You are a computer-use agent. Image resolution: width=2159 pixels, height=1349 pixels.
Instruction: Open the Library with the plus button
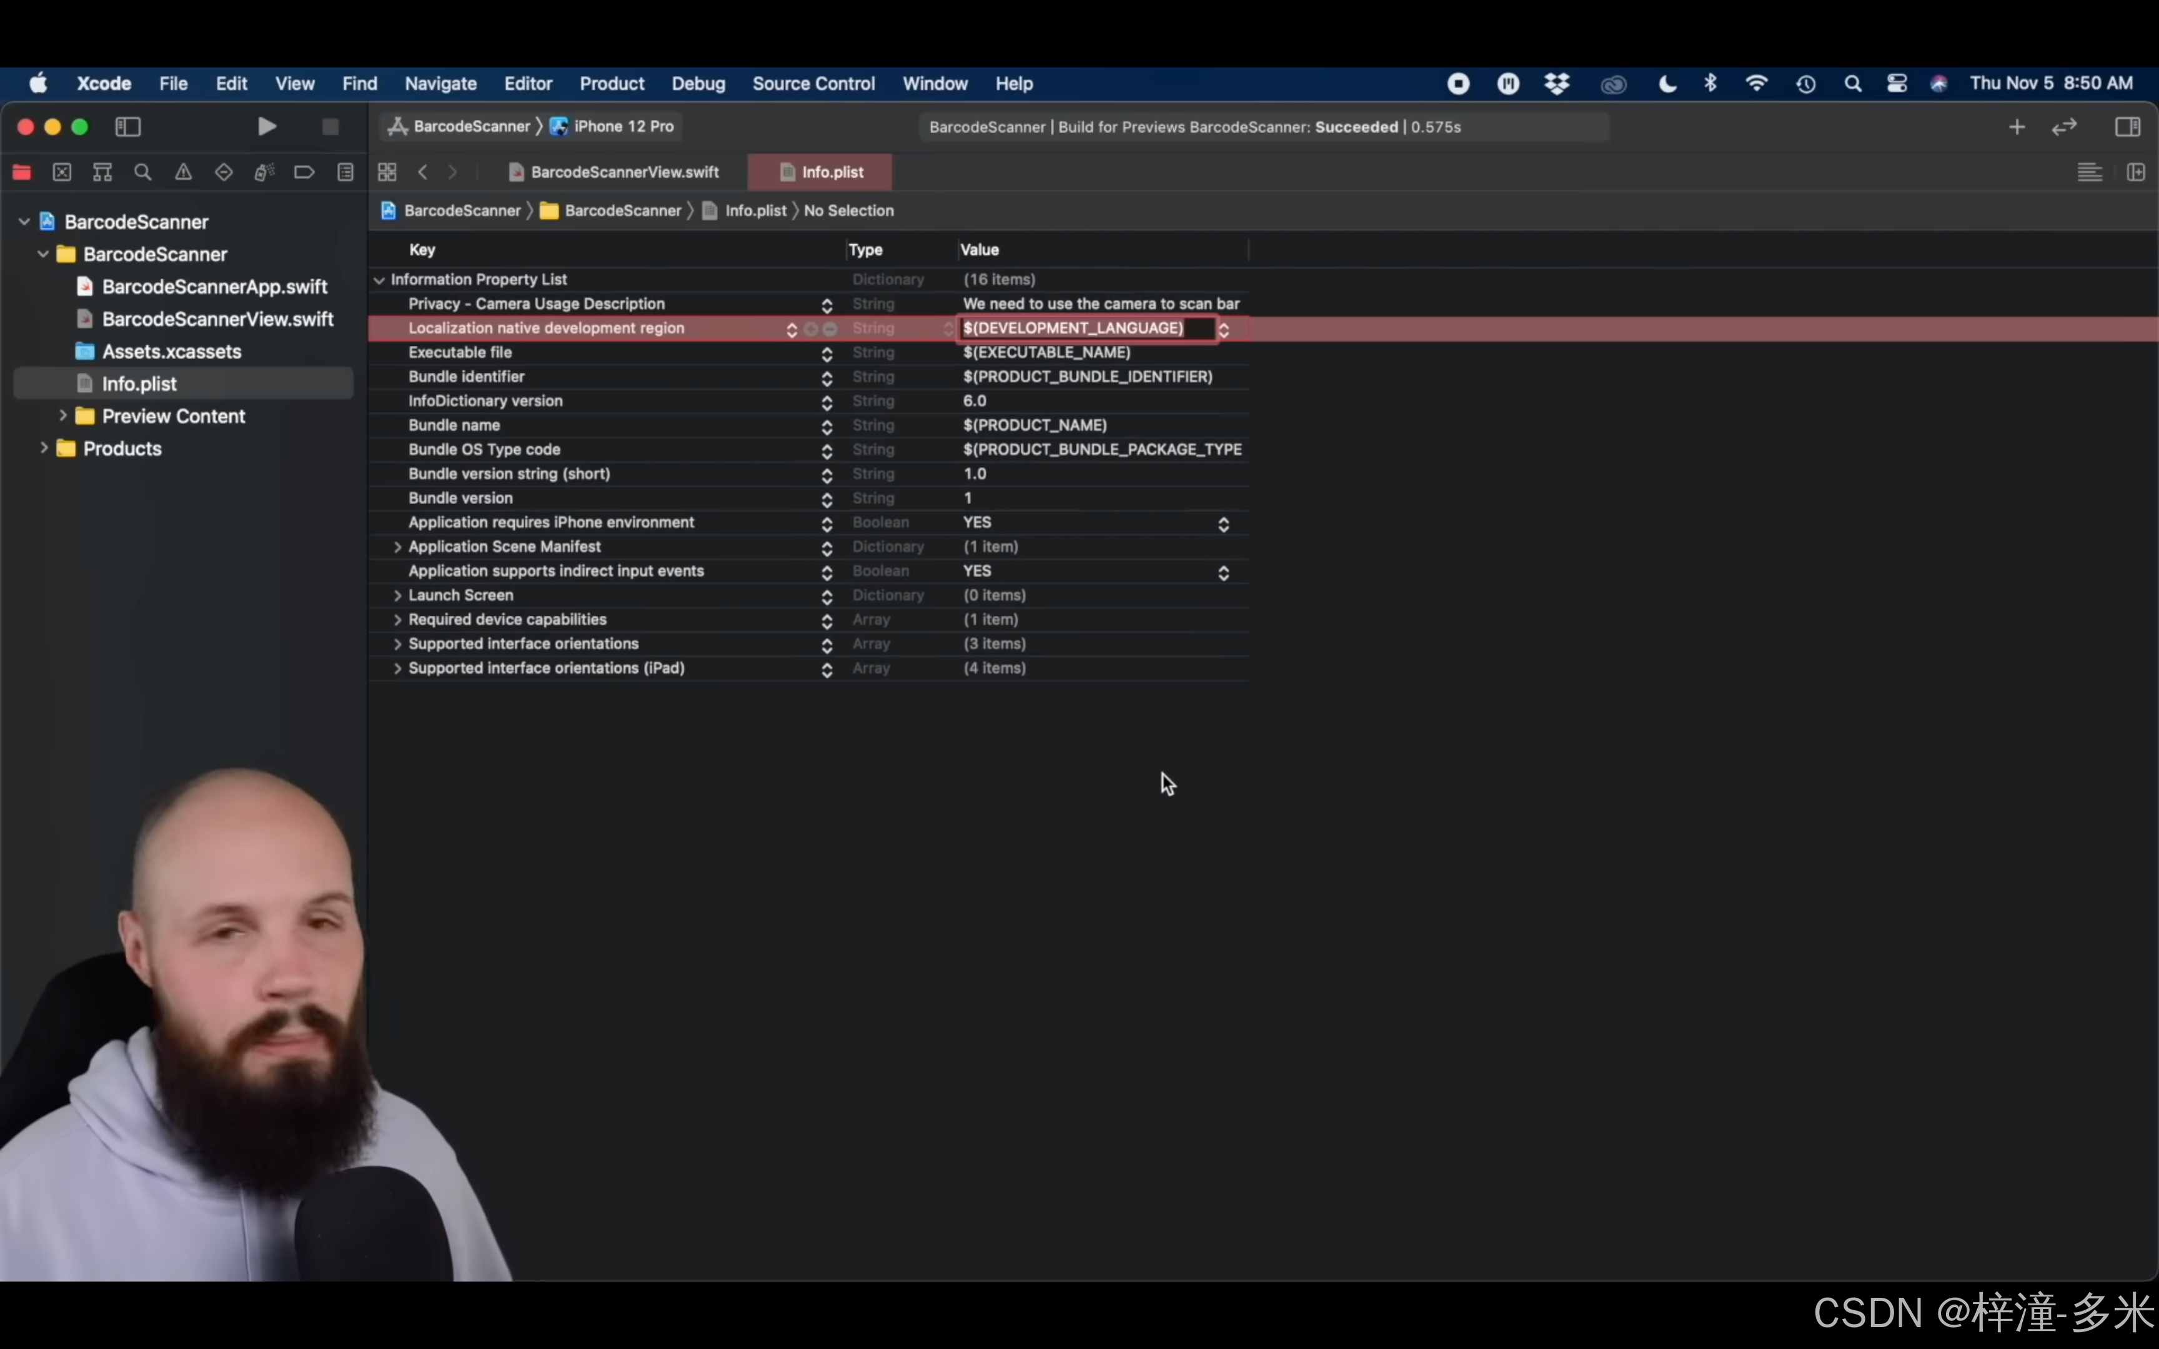pyautogui.click(x=2017, y=127)
